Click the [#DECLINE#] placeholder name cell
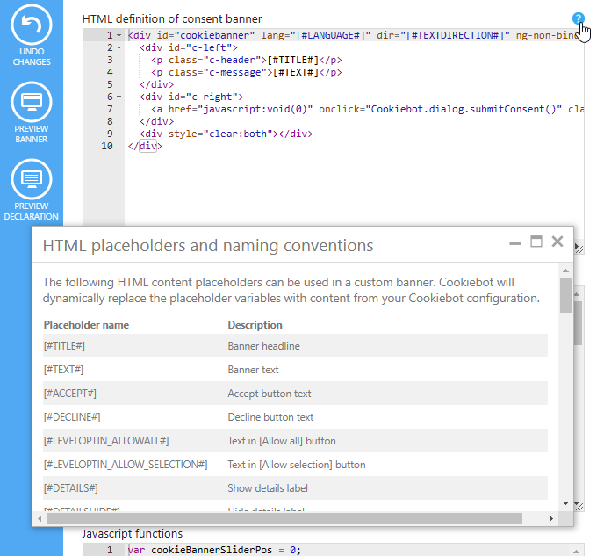The width and height of the screenshot is (604, 556). pos(72,417)
